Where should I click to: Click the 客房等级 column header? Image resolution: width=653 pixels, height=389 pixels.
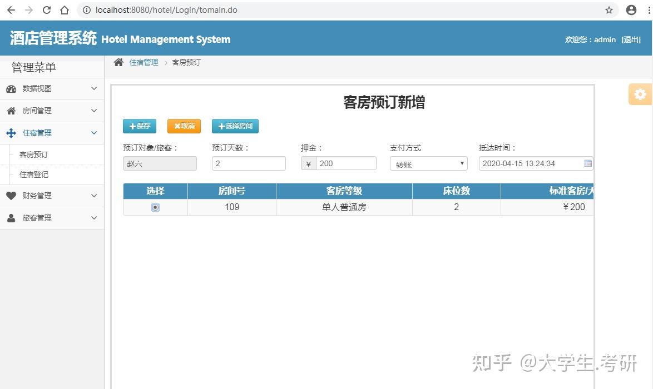[x=344, y=191]
